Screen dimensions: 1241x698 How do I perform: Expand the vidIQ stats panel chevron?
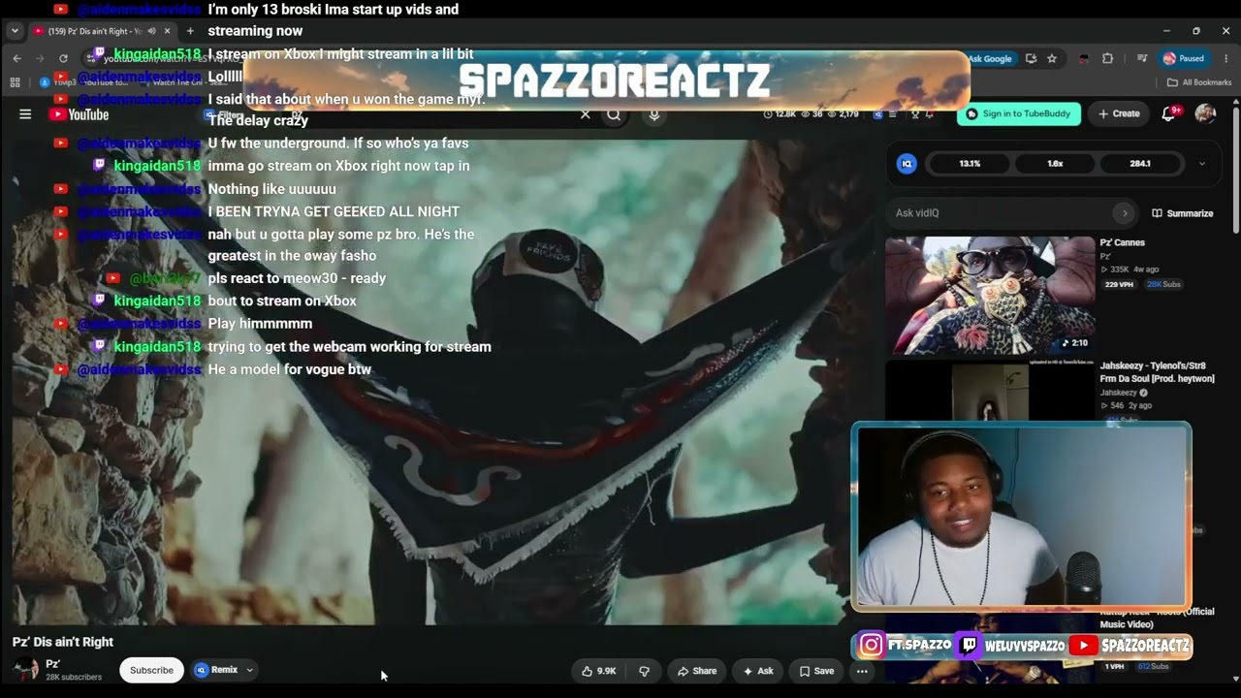(x=1202, y=164)
